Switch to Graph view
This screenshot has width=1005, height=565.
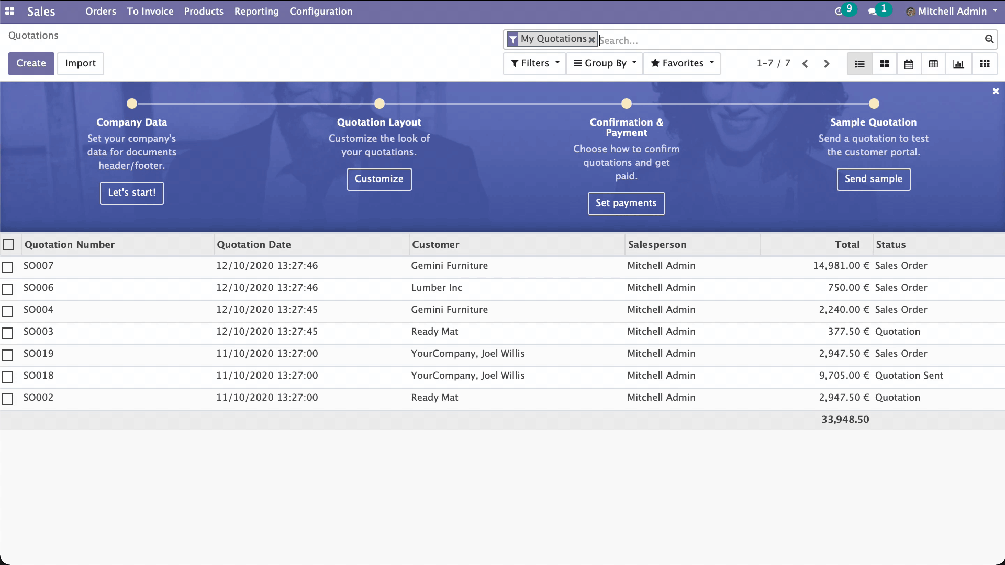(x=958, y=64)
